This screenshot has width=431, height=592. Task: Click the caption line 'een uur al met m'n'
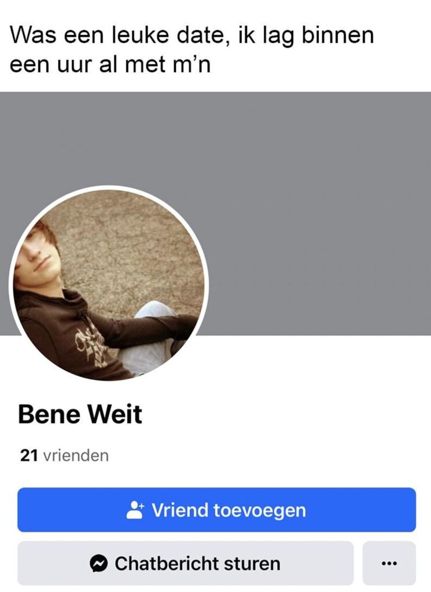pos(109,65)
